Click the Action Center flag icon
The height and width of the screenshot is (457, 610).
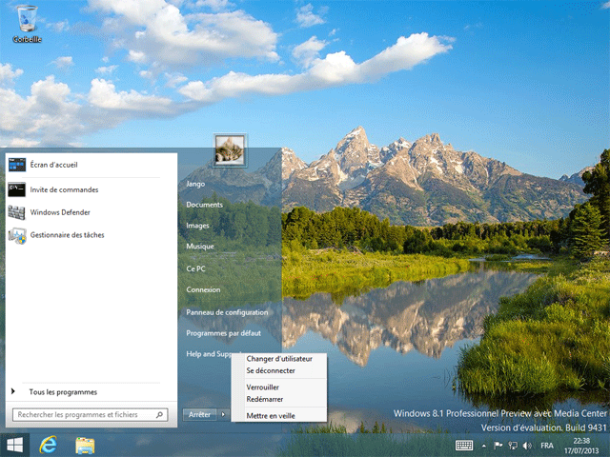(497, 445)
